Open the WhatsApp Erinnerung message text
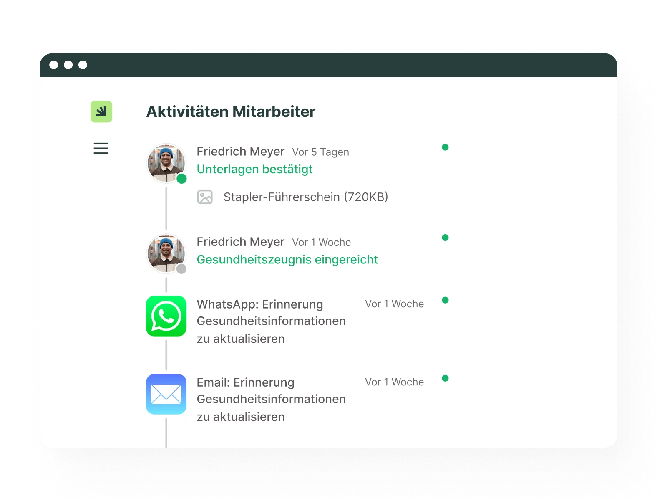 point(271,321)
